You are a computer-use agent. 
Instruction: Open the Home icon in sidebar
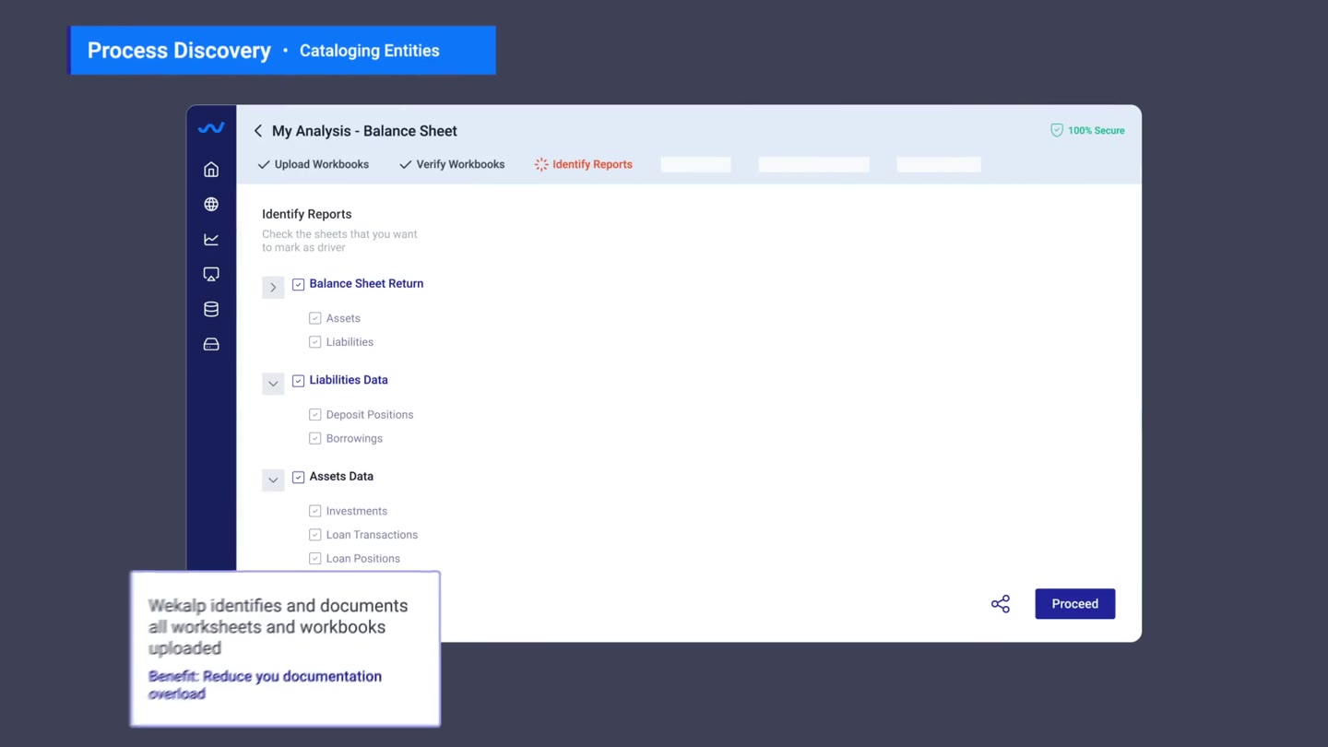point(211,170)
